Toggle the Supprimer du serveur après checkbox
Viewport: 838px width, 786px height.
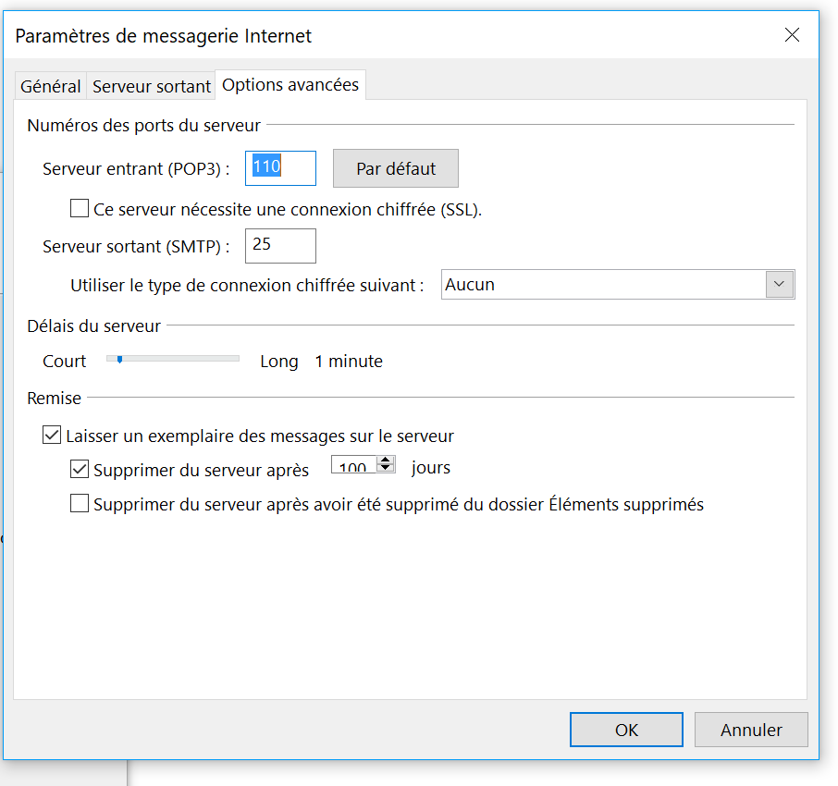(x=80, y=469)
